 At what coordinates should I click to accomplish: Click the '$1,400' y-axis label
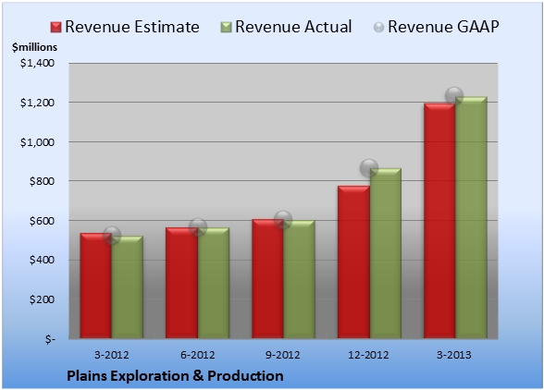pyautogui.click(x=37, y=63)
